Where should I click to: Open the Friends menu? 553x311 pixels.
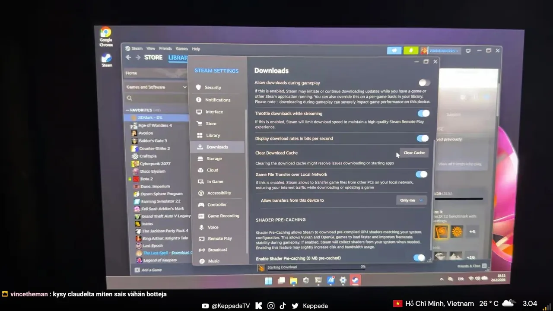(165, 48)
